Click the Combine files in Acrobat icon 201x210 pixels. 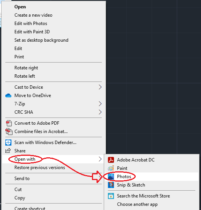click(9, 132)
